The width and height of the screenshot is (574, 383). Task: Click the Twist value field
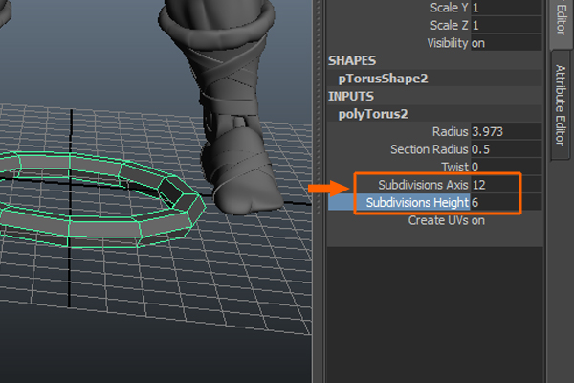[506, 168]
